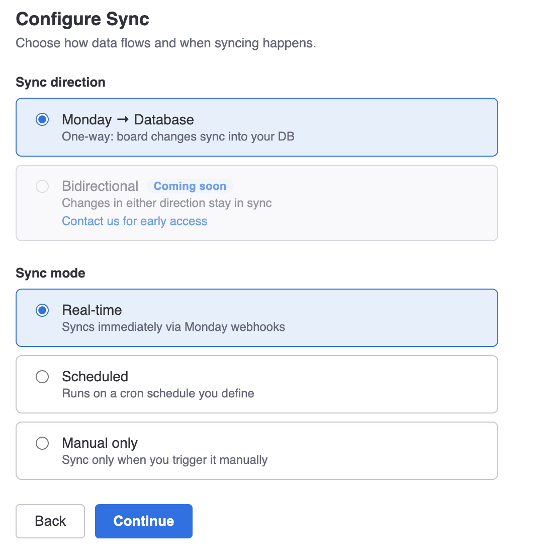540x551 pixels.
Task: Open the Contact us for early access link
Action: pyautogui.click(x=134, y=221)
